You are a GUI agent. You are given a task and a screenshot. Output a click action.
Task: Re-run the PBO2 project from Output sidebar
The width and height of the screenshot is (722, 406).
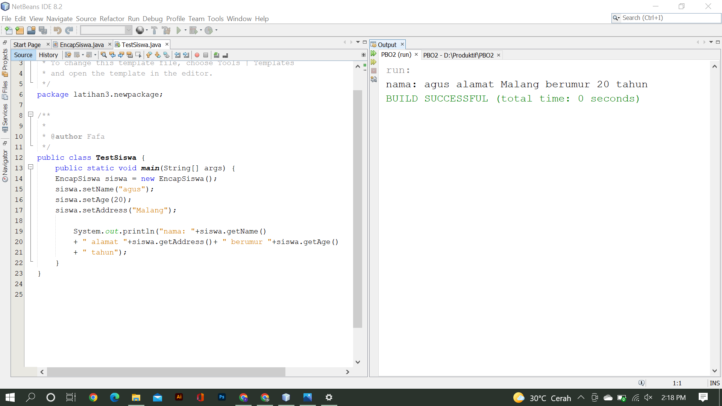click(x=373, y=53)
